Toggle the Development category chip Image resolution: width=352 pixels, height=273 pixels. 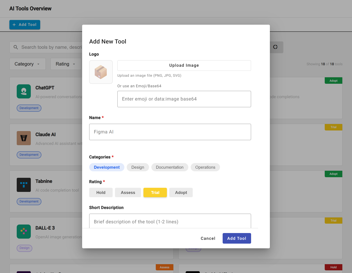coord(107,167)
